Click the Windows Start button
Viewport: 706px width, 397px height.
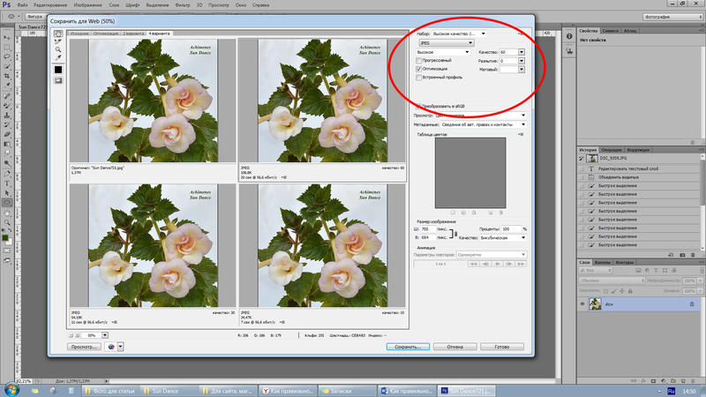pos(11,389)
